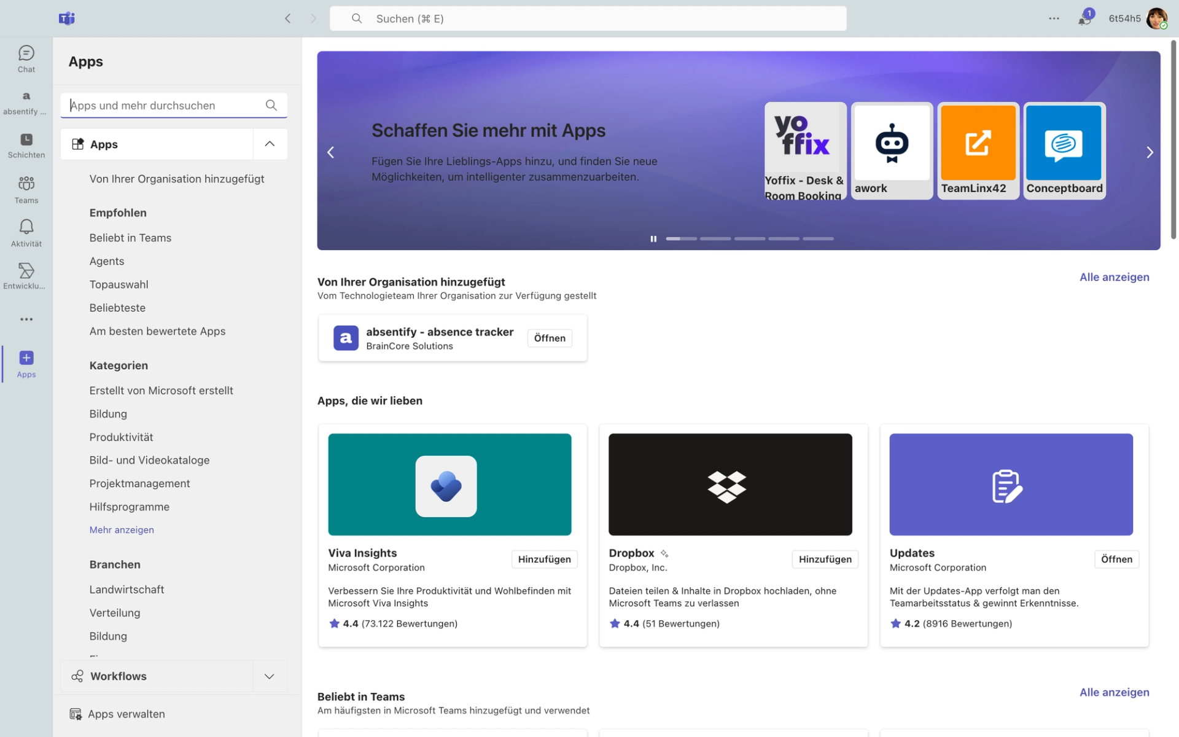Show more categories via Mehr anzeigen
Screen dimensions: 1179x737
pos(122,529)
